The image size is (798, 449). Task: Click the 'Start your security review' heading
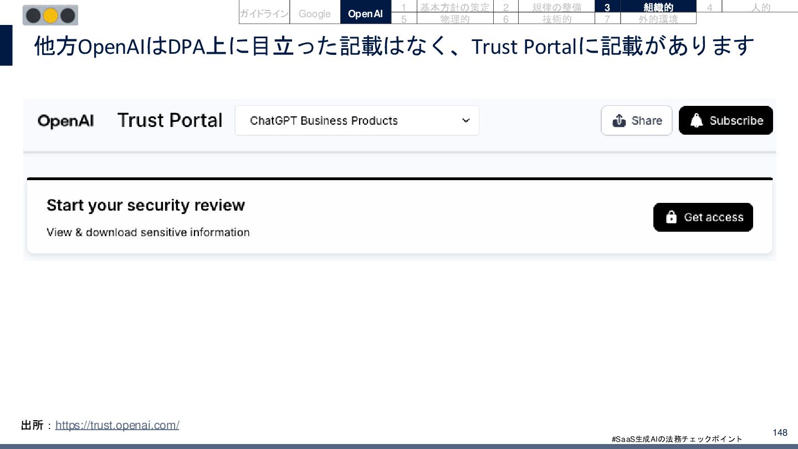[x=146, y=205]
